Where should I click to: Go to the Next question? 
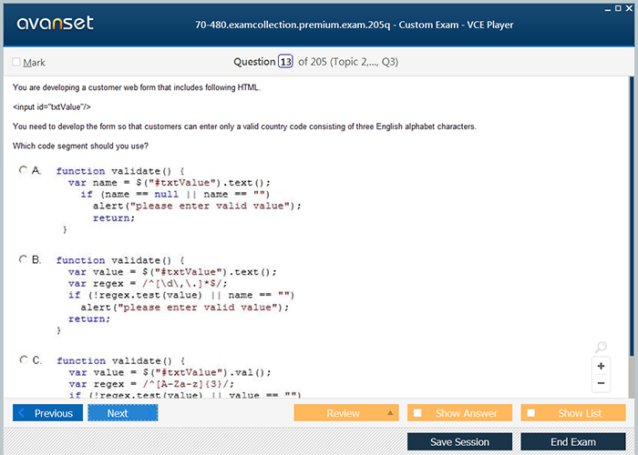pos(122,413)
